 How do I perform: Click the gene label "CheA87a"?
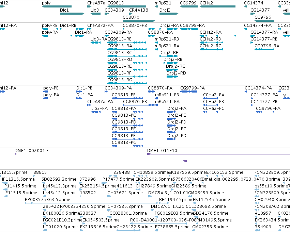tap(96, 3)
